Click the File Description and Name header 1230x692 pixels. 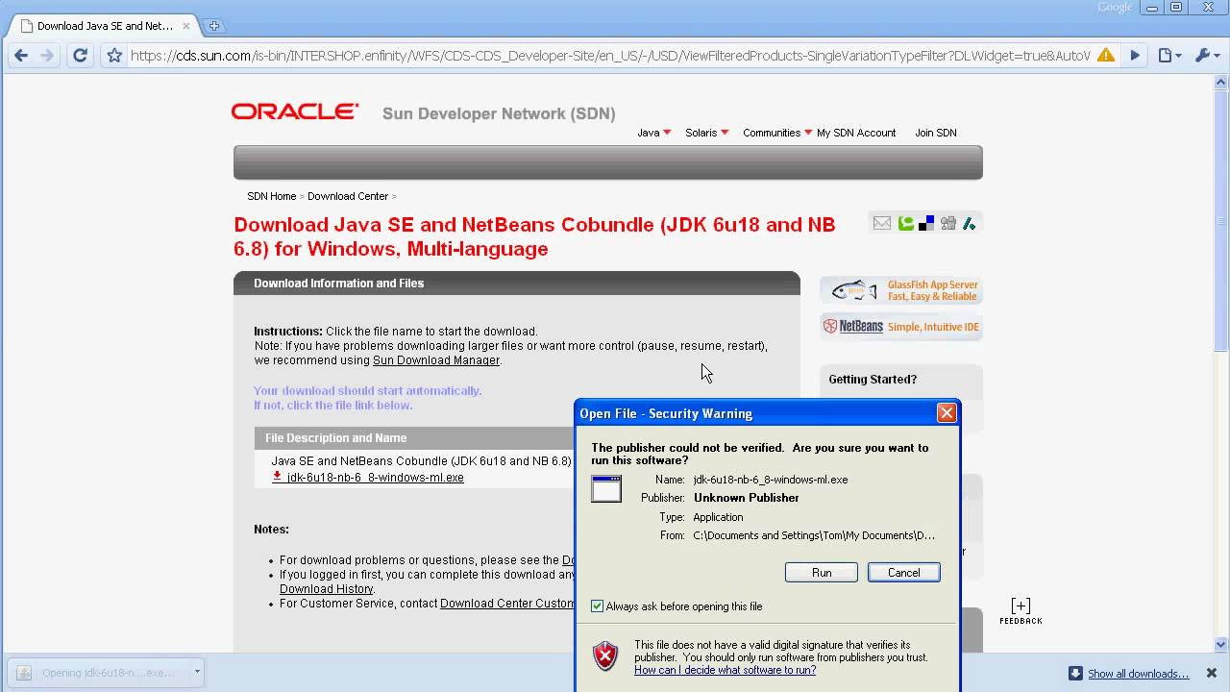[x=335, y=438]
